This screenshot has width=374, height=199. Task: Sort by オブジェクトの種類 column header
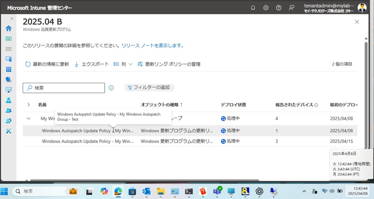tap(162, 104)
